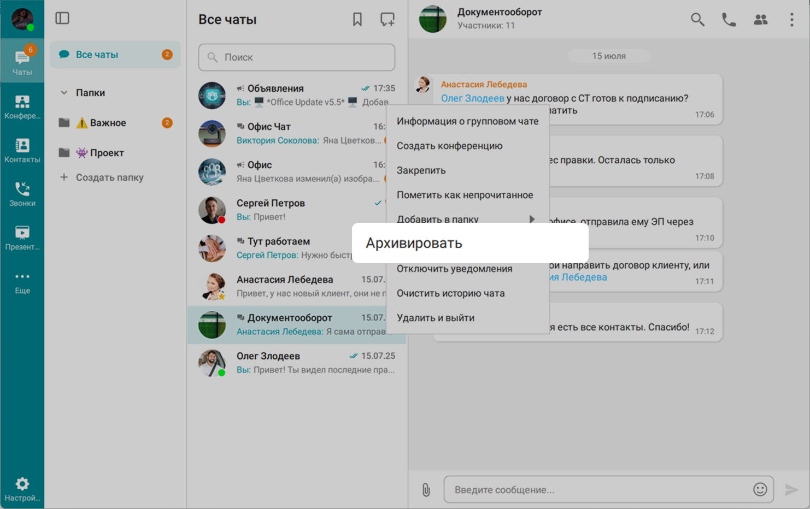Open the Важное folder
Screen dimensions: 810x509
pyautogui.click(x=115, y=123)
